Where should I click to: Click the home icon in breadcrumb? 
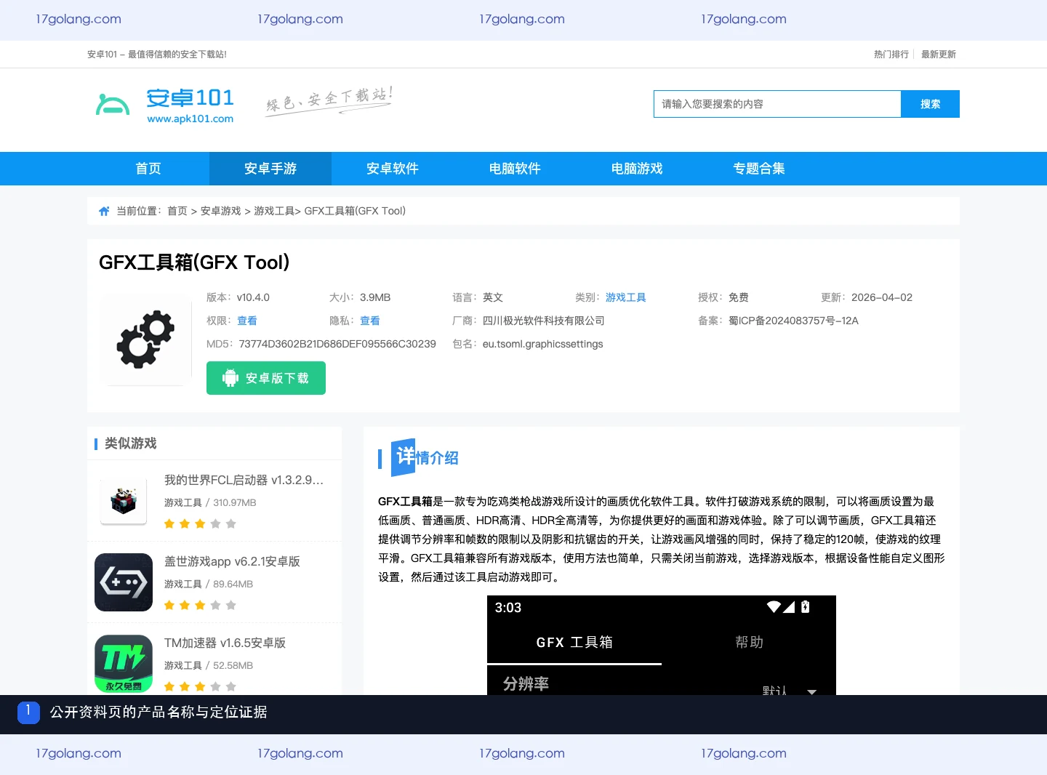tap(104, 212)
